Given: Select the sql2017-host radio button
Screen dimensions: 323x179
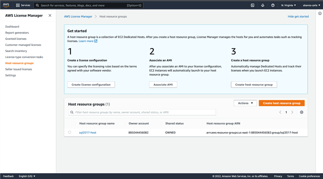Looking at the screenshot, I should tap(70, 132).
